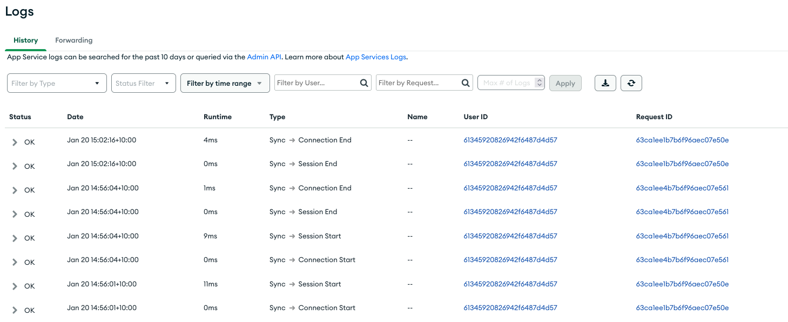This screenshot has height=322, width=788.
Task: Open Request ID link in the first log row
Action: pos(682,140)
